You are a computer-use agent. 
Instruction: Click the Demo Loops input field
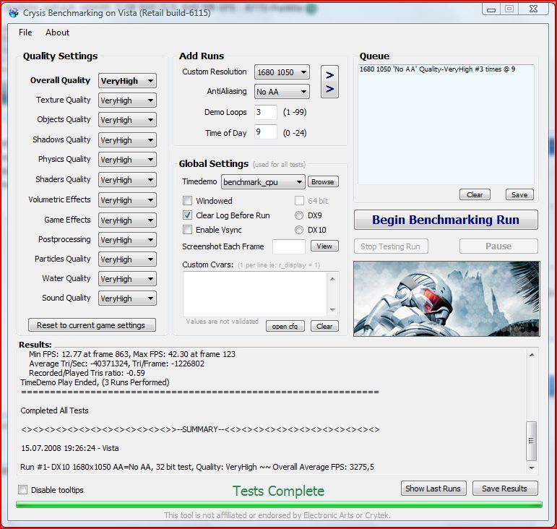[265, 112]
